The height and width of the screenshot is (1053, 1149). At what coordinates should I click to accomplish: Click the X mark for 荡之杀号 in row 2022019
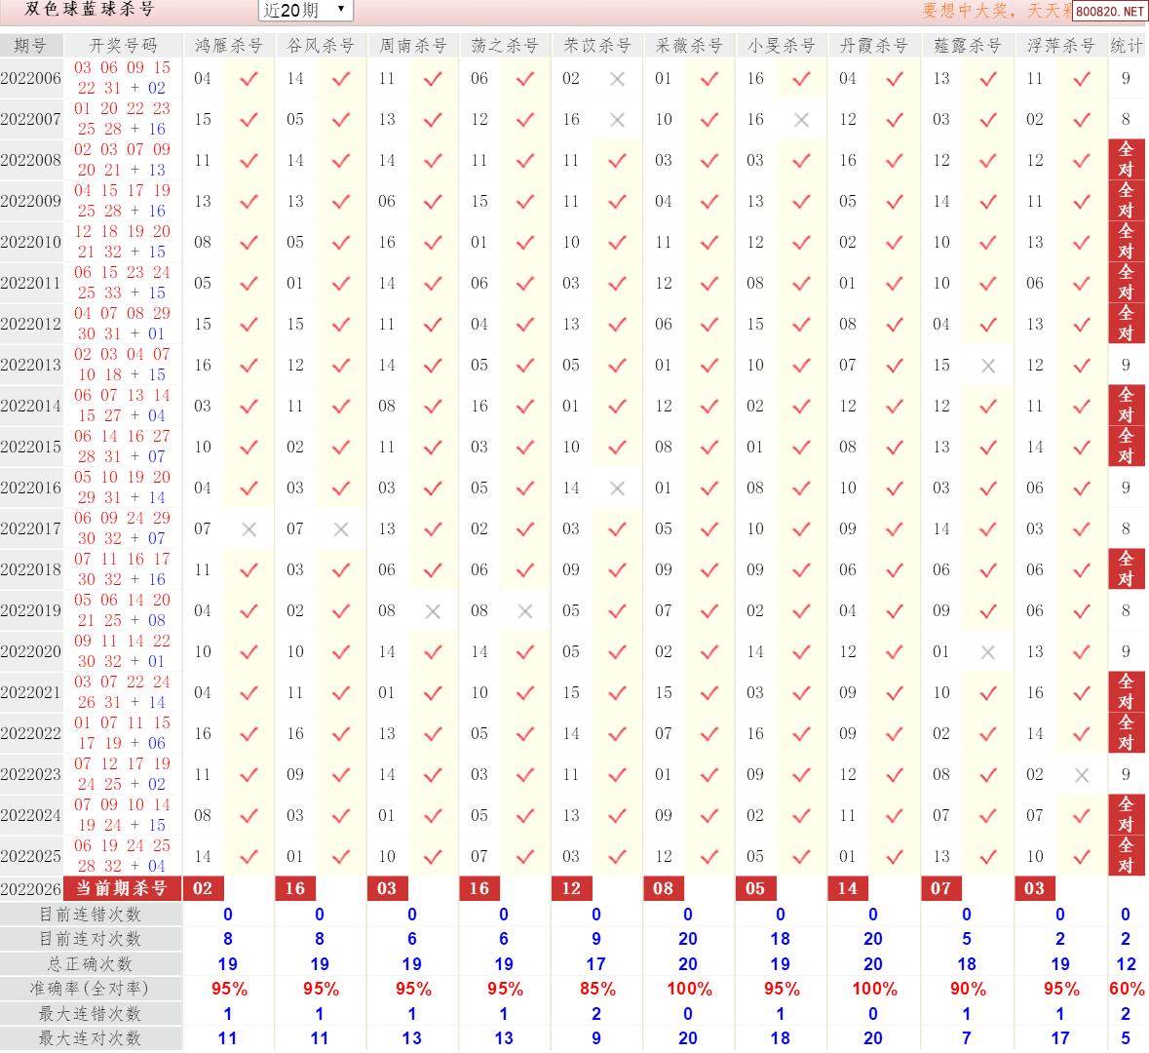(x=525, y=610)
